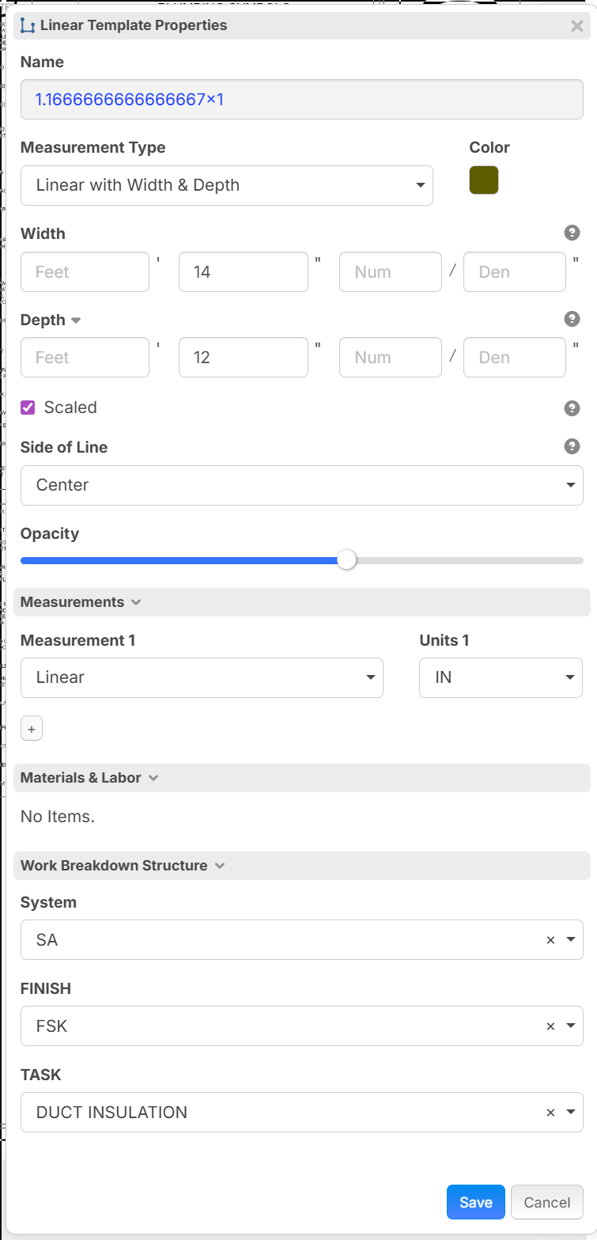Click the Side of Line help icon
Viewport: 597px width, 1240px height.
click(572, 446)
